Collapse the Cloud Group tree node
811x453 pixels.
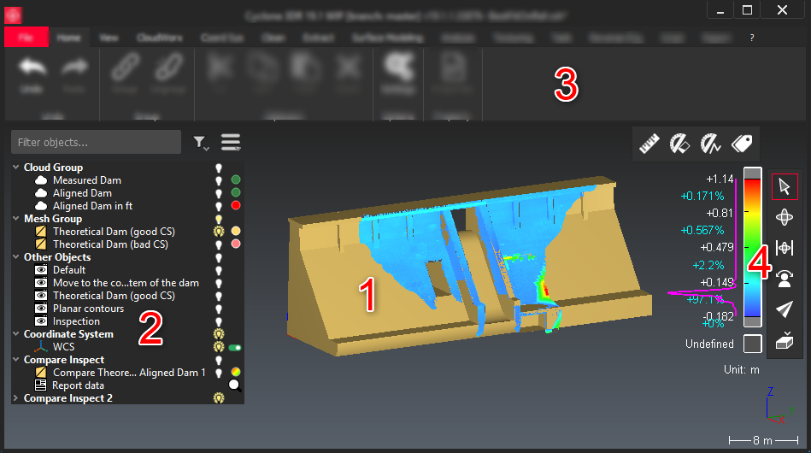(16, 168)
